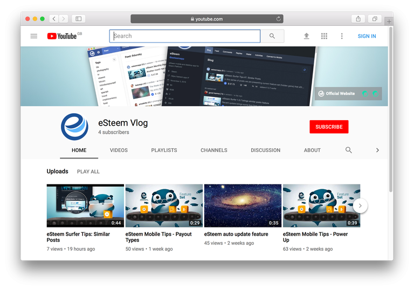
Task: Click Sign In
Action: click(x=367, y=36)
